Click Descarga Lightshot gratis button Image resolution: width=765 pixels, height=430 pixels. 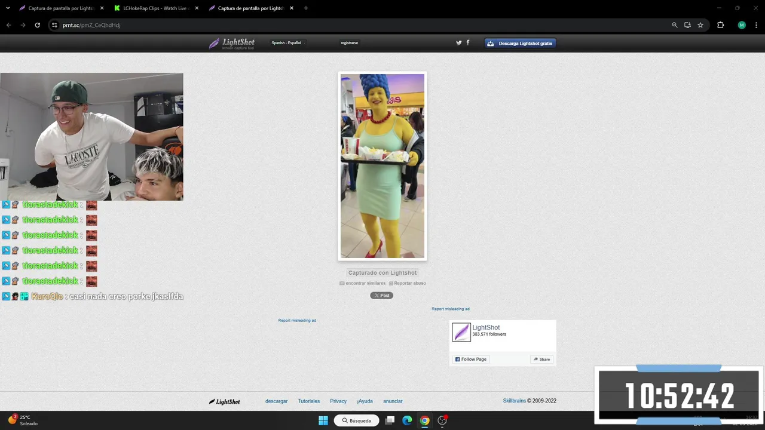click(x=520, y=43)
